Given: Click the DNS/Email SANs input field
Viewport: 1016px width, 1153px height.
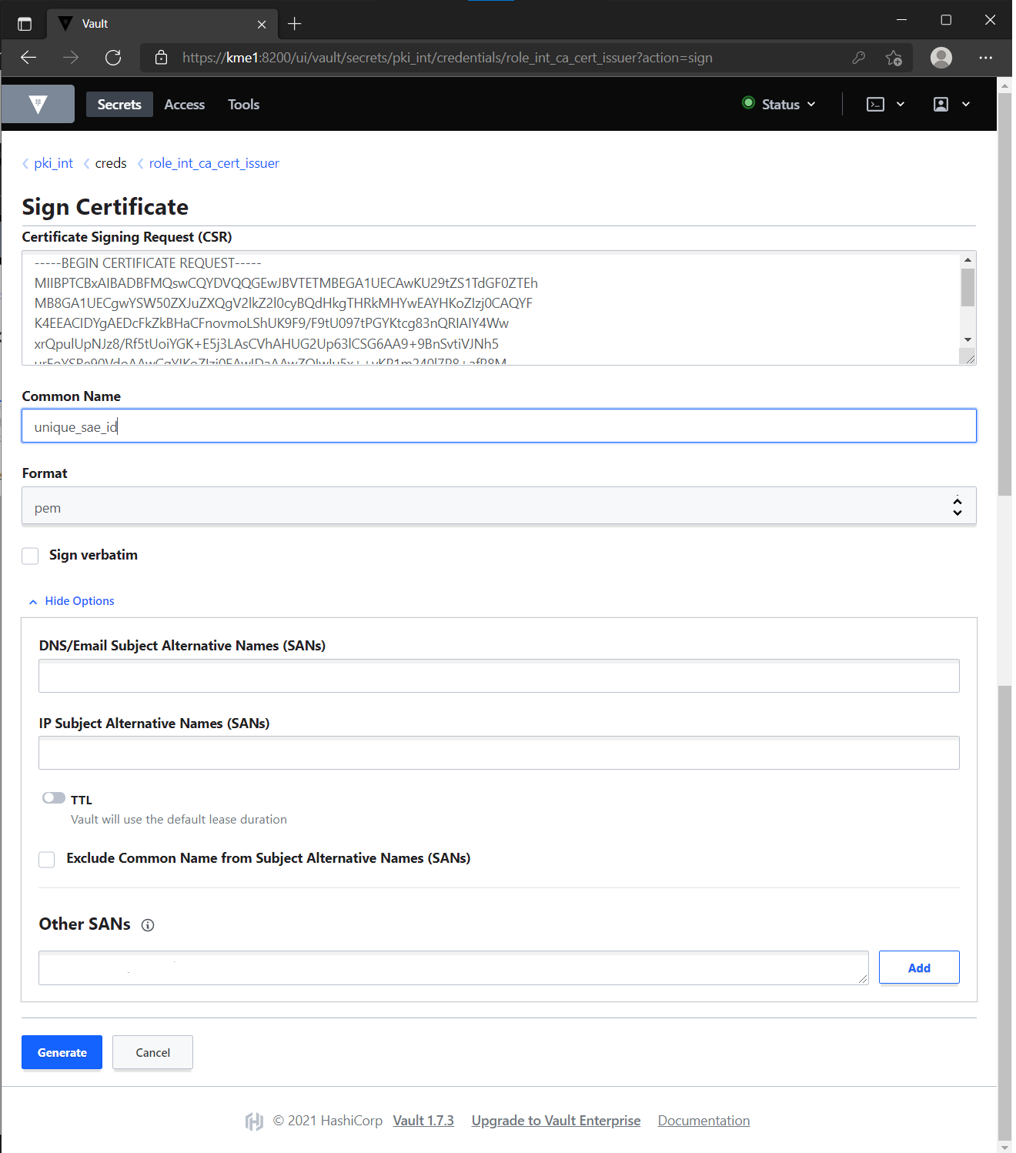Looking at the screenshot, I should click(499, 676).
